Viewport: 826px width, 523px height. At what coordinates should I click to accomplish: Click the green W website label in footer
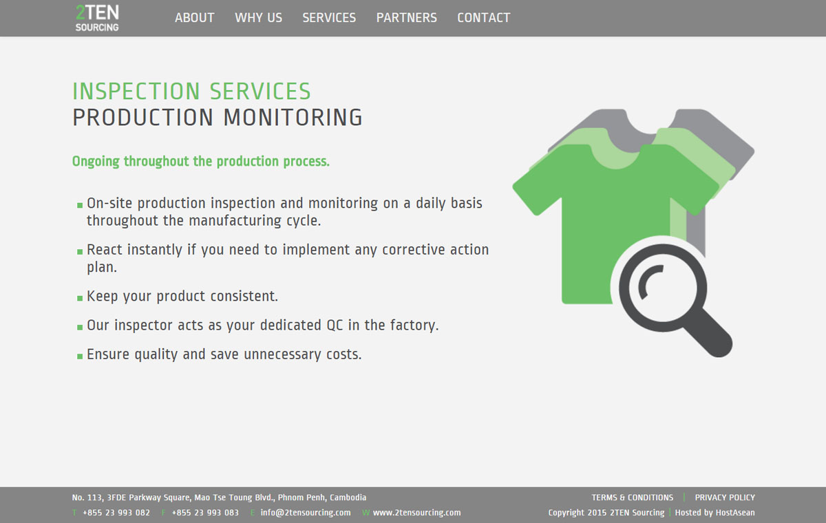coord(366,513)
